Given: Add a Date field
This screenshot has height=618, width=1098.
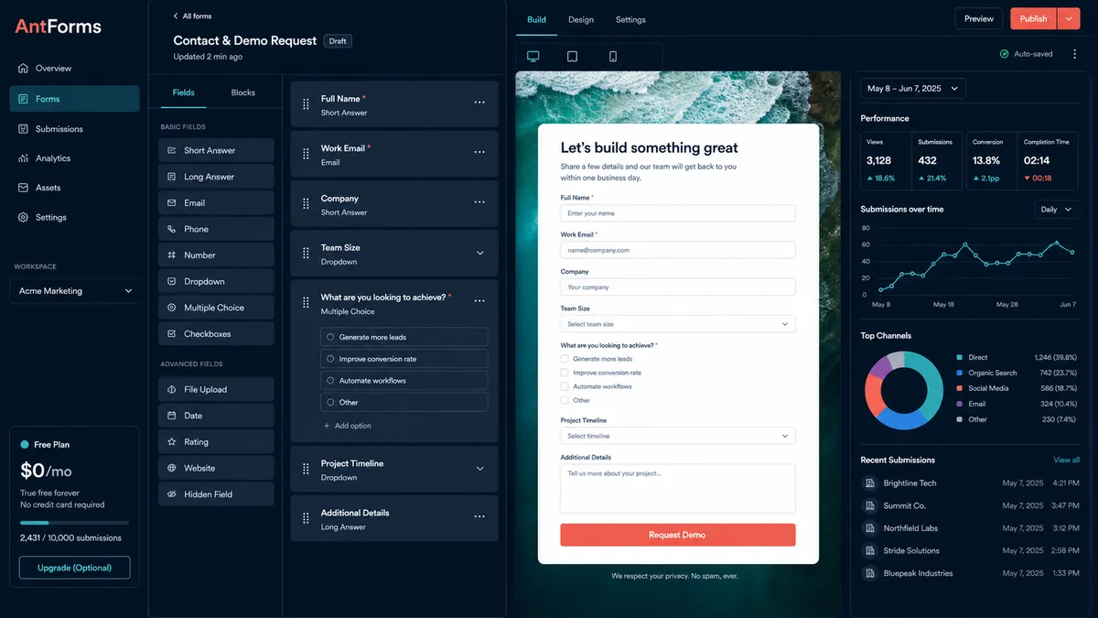Looking at the screenshot, I should coord(216,416).
